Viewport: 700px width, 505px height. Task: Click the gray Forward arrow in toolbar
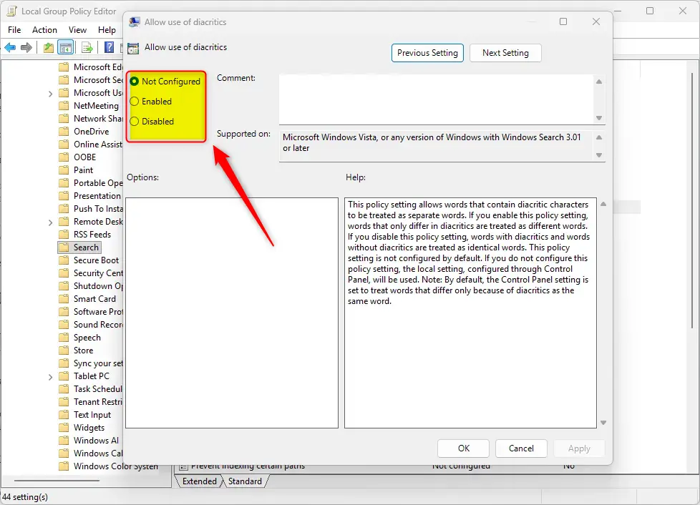pyautogui.click(x=26, y=47)
